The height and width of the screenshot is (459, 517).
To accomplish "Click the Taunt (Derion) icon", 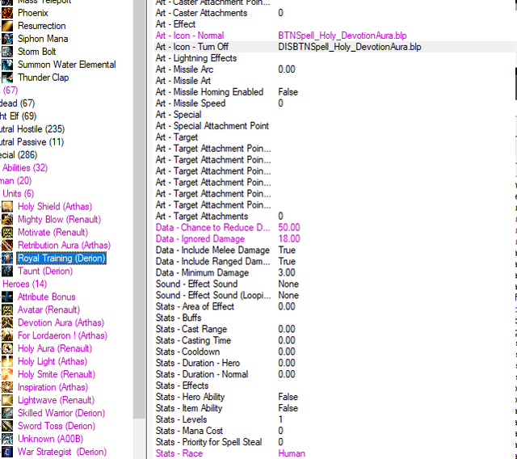I will pos(7,271).
